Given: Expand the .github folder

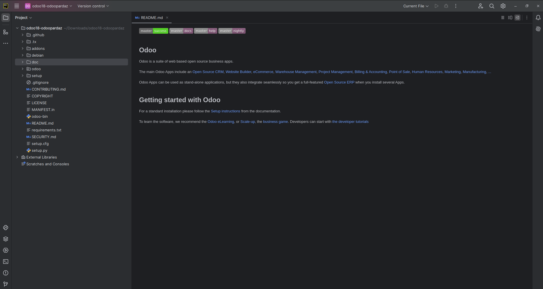Looking at the screenshot, I should [23, 35].
